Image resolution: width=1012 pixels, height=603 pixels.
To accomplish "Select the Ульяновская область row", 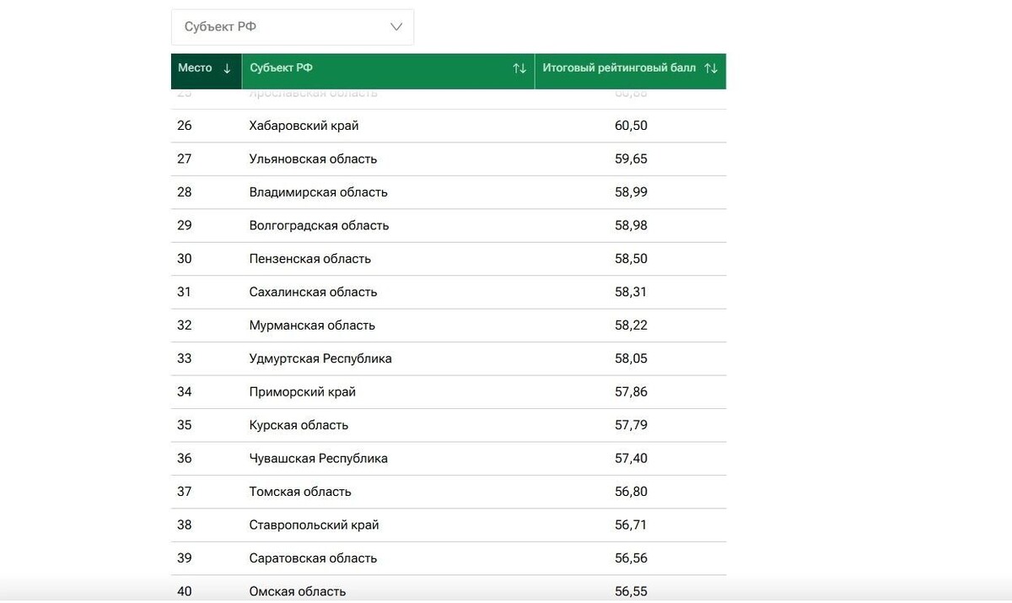I will pyautogui.click(x=313, y=159).
